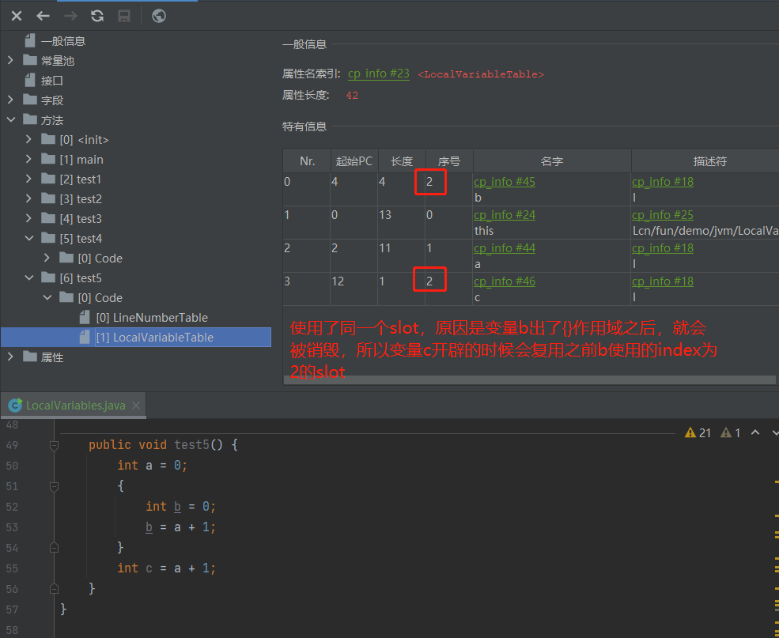Go forward with the right arrow icon

click(x=70, y=16)
